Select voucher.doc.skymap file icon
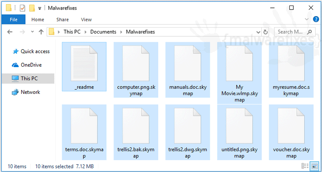Screen dimensions: 322x172 (291, 126)
